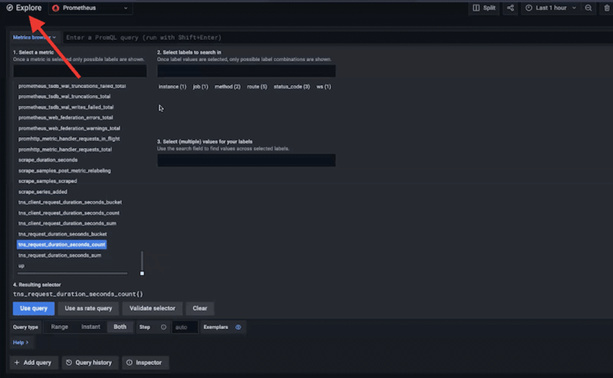Select scrape_duration_seconds metric from list
Image resolution: width=613 pixels, height=378 pixels.
click(48, 160)
